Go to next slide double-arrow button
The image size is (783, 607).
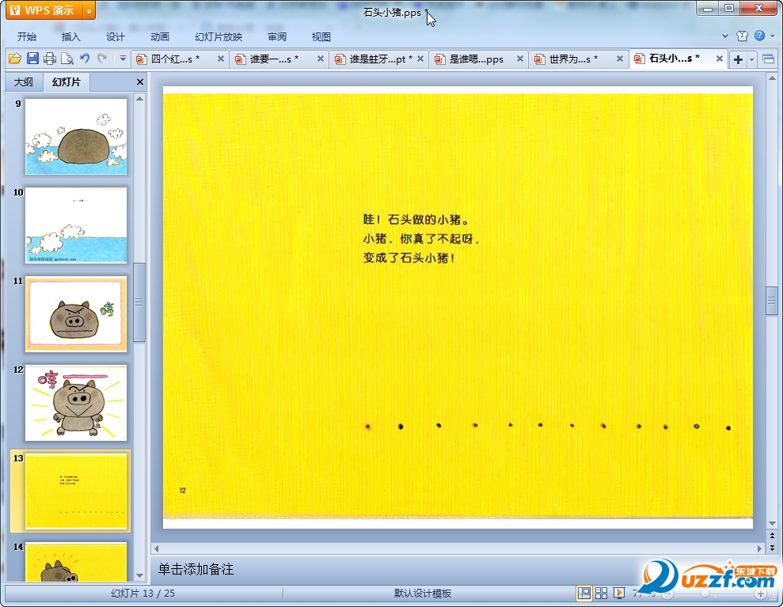coord(772,547)
